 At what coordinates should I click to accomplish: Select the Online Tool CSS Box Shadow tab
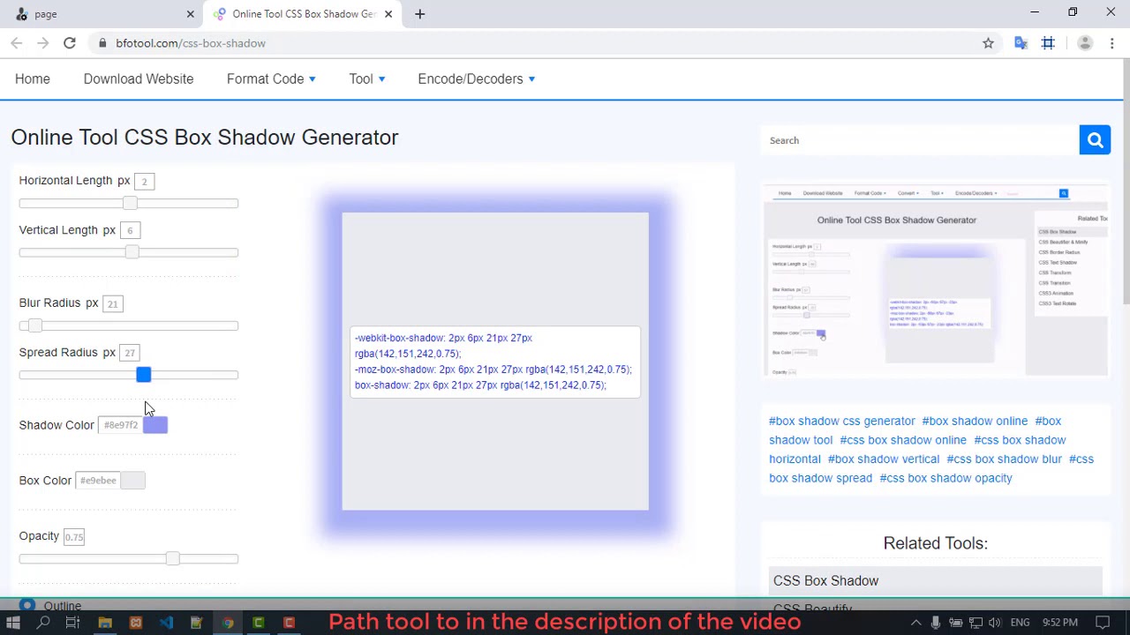coord(301,14)
